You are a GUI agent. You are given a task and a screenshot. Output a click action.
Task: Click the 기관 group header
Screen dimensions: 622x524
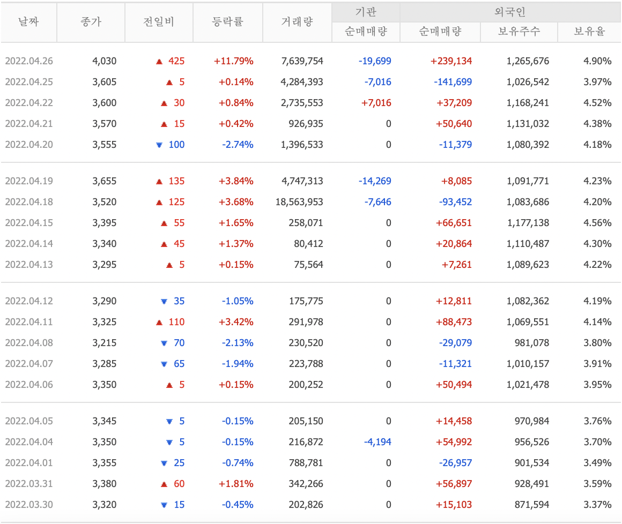coord(366,12)
